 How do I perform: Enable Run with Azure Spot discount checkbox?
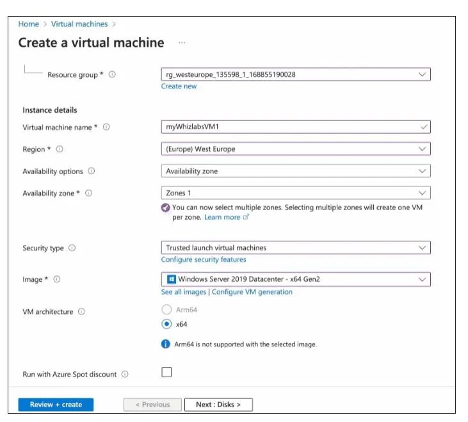coord(166,373)
